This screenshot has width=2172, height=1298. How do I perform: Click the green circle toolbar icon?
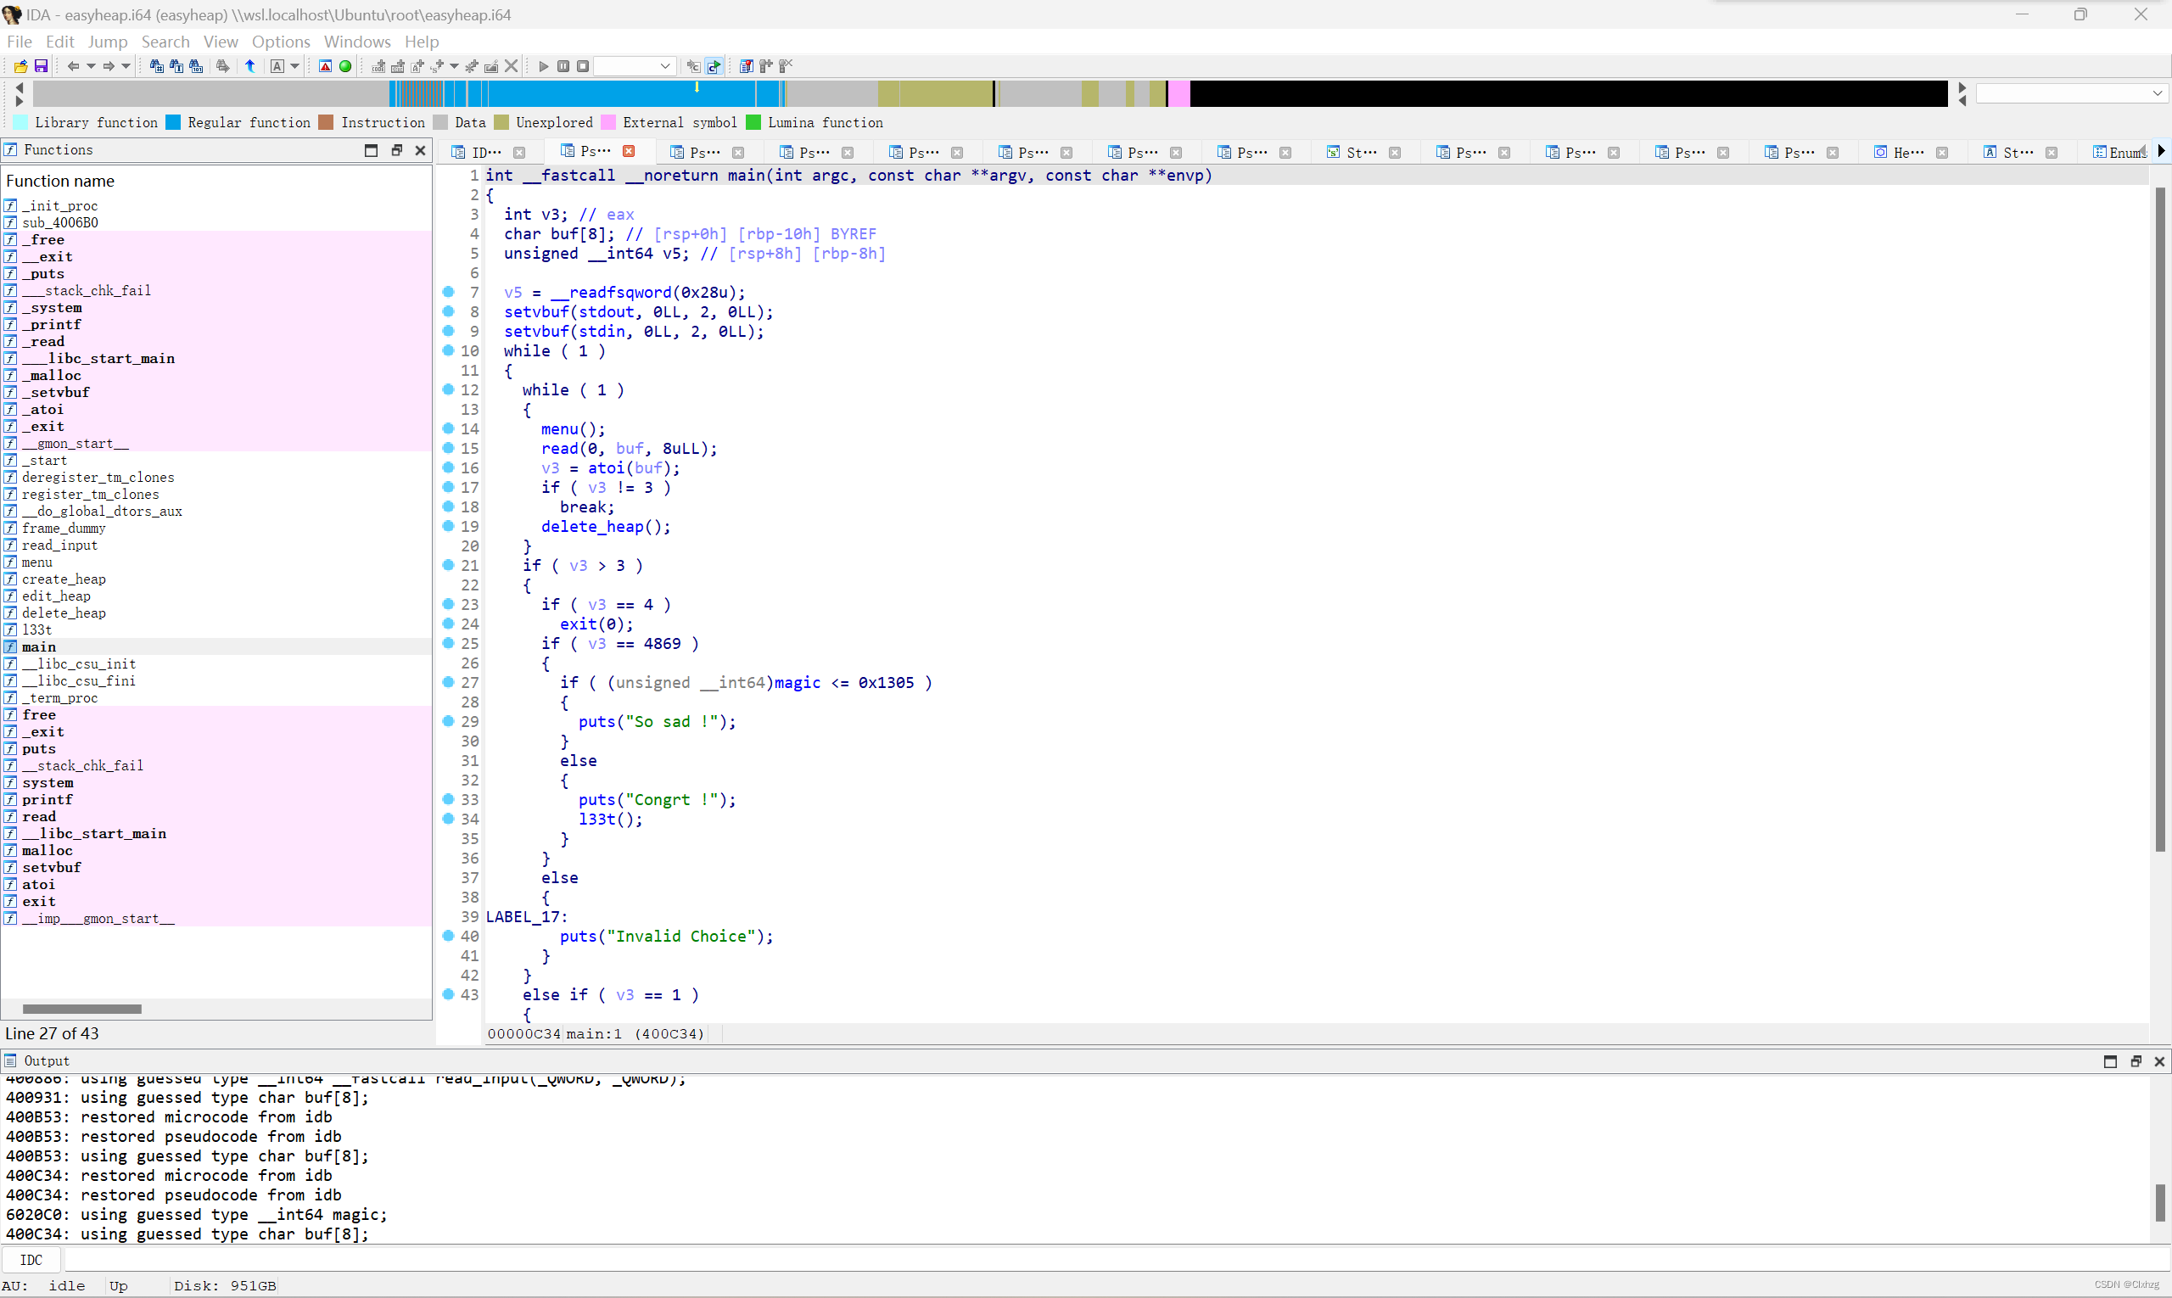coord(345,66)
